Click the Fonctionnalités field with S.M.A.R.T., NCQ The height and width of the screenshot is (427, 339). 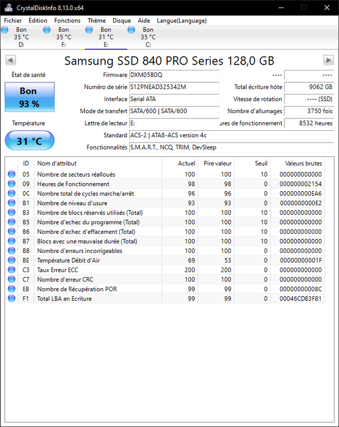(232, 147)
